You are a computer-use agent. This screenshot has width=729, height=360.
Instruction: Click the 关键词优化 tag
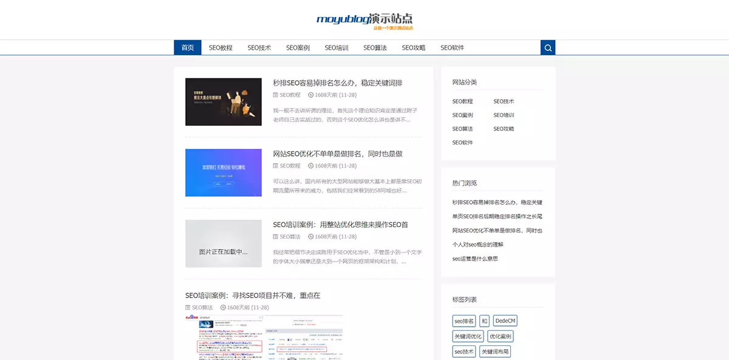pyautogui.click(x=468, y=336)
